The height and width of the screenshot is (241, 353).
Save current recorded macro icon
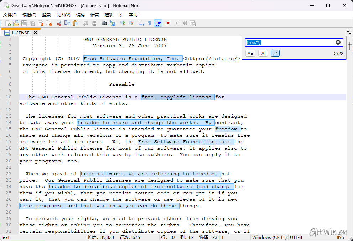192,23
